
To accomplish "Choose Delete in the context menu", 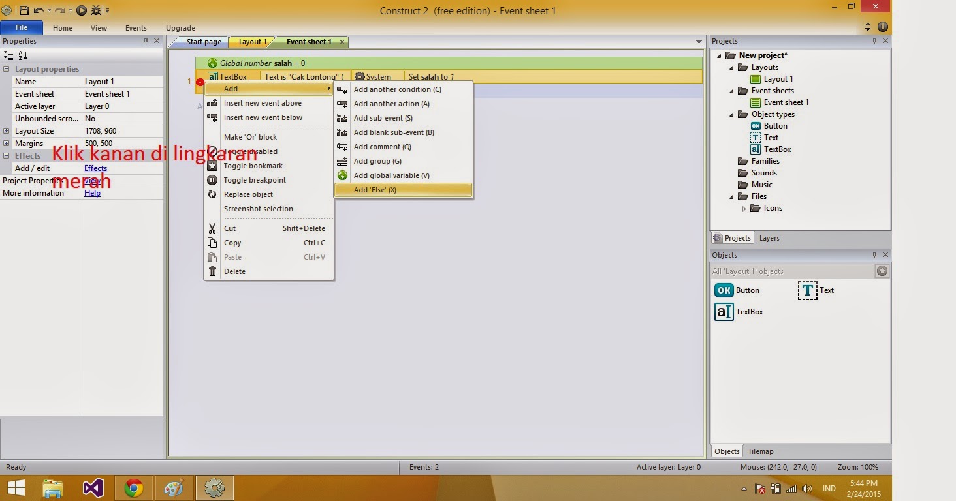I will [x=268, y=271].
